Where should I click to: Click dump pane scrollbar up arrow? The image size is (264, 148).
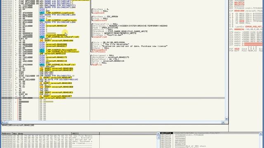[x=158, y=134]
